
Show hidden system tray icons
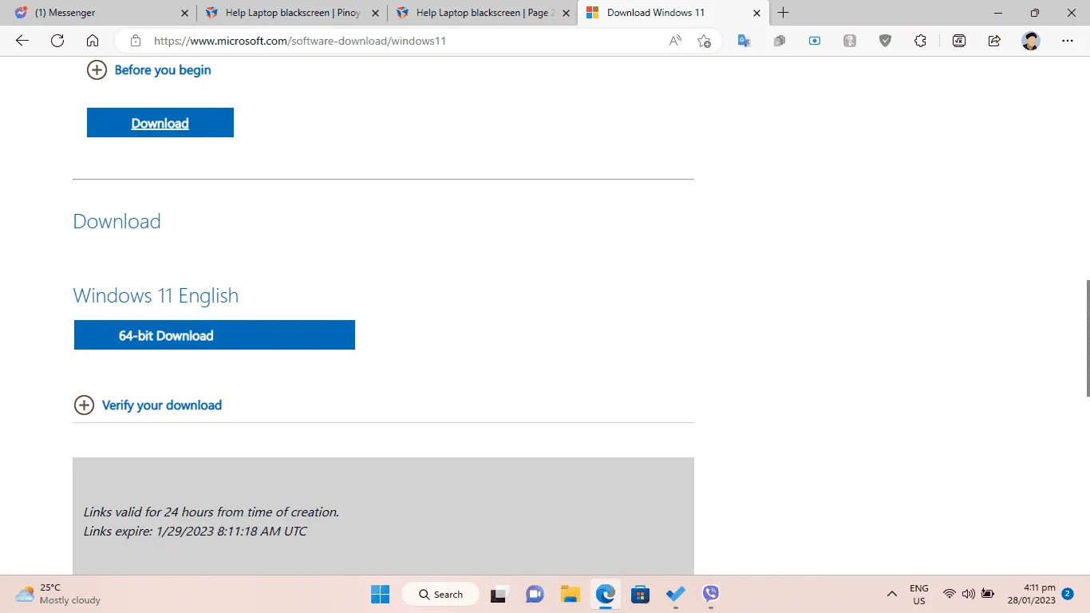891,594
